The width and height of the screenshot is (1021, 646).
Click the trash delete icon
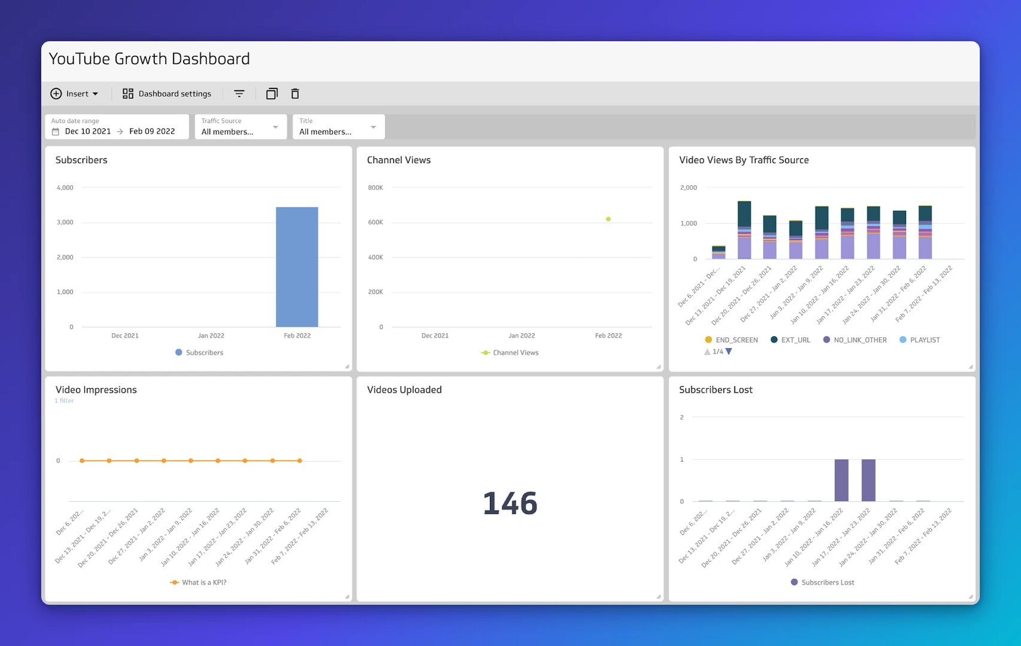tap(295, 94)
